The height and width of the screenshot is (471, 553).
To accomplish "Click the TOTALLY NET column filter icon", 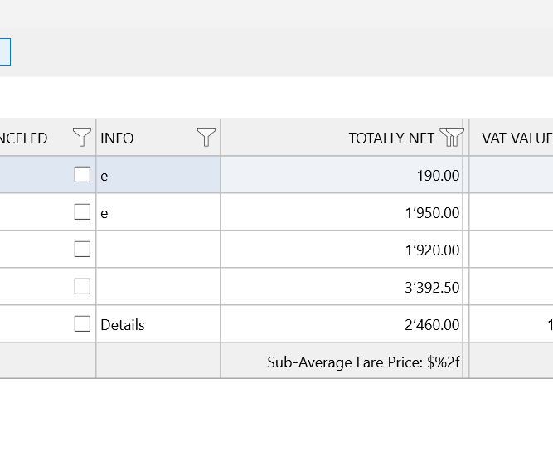I will [451, 138].
